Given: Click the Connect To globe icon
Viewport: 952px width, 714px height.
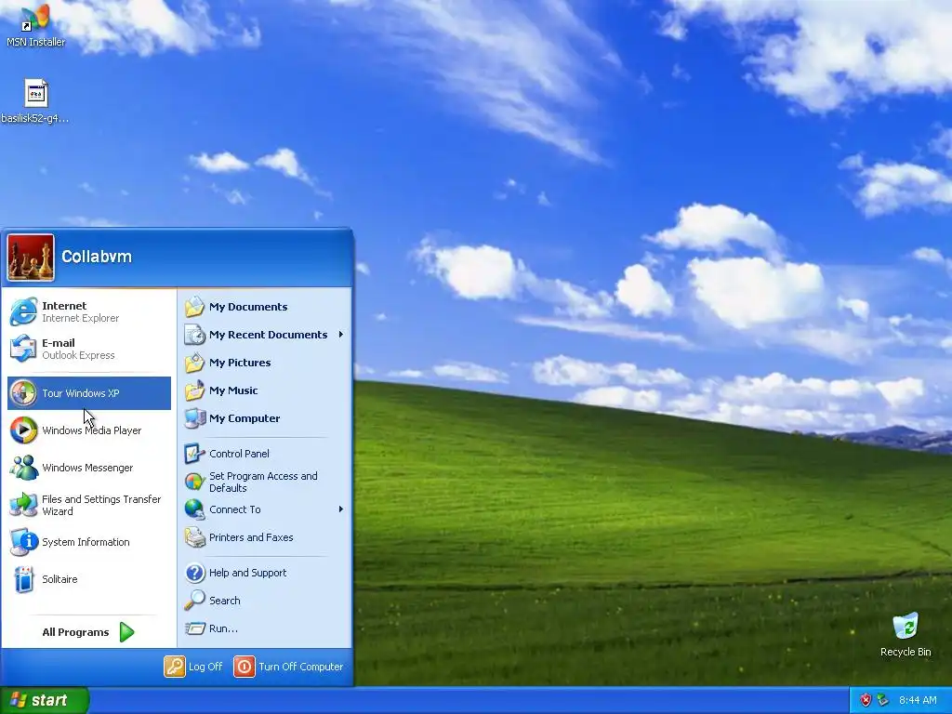Looking at the screenshot, I should pos(194,509).
